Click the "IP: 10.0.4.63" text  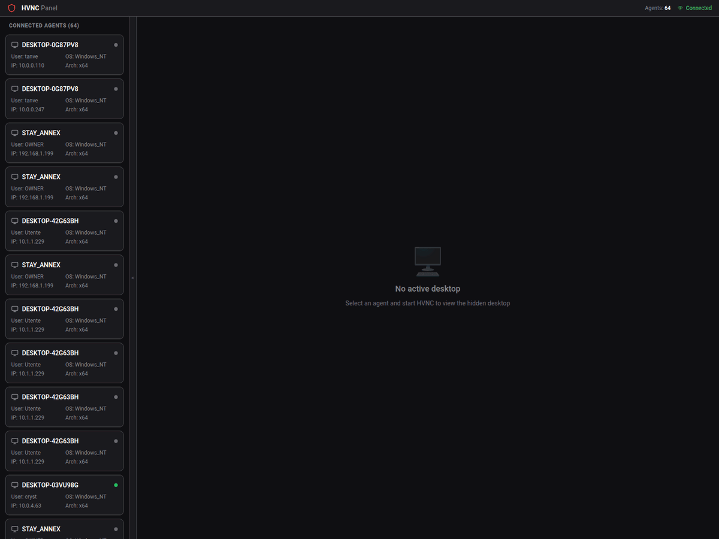(x=26, y=505)
